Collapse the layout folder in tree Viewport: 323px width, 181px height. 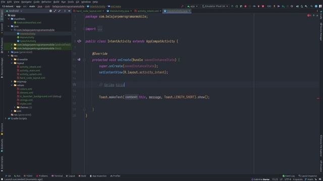[x=12, y=63]
